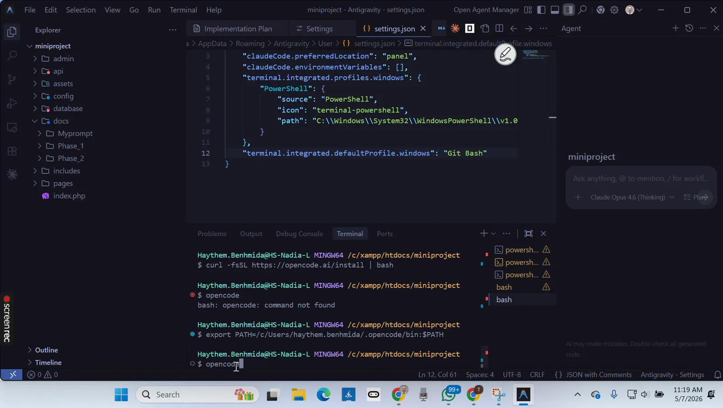Open the Terminal menu in the menu bar
Screen dimensions: 723x408
(x=183, y=9)
